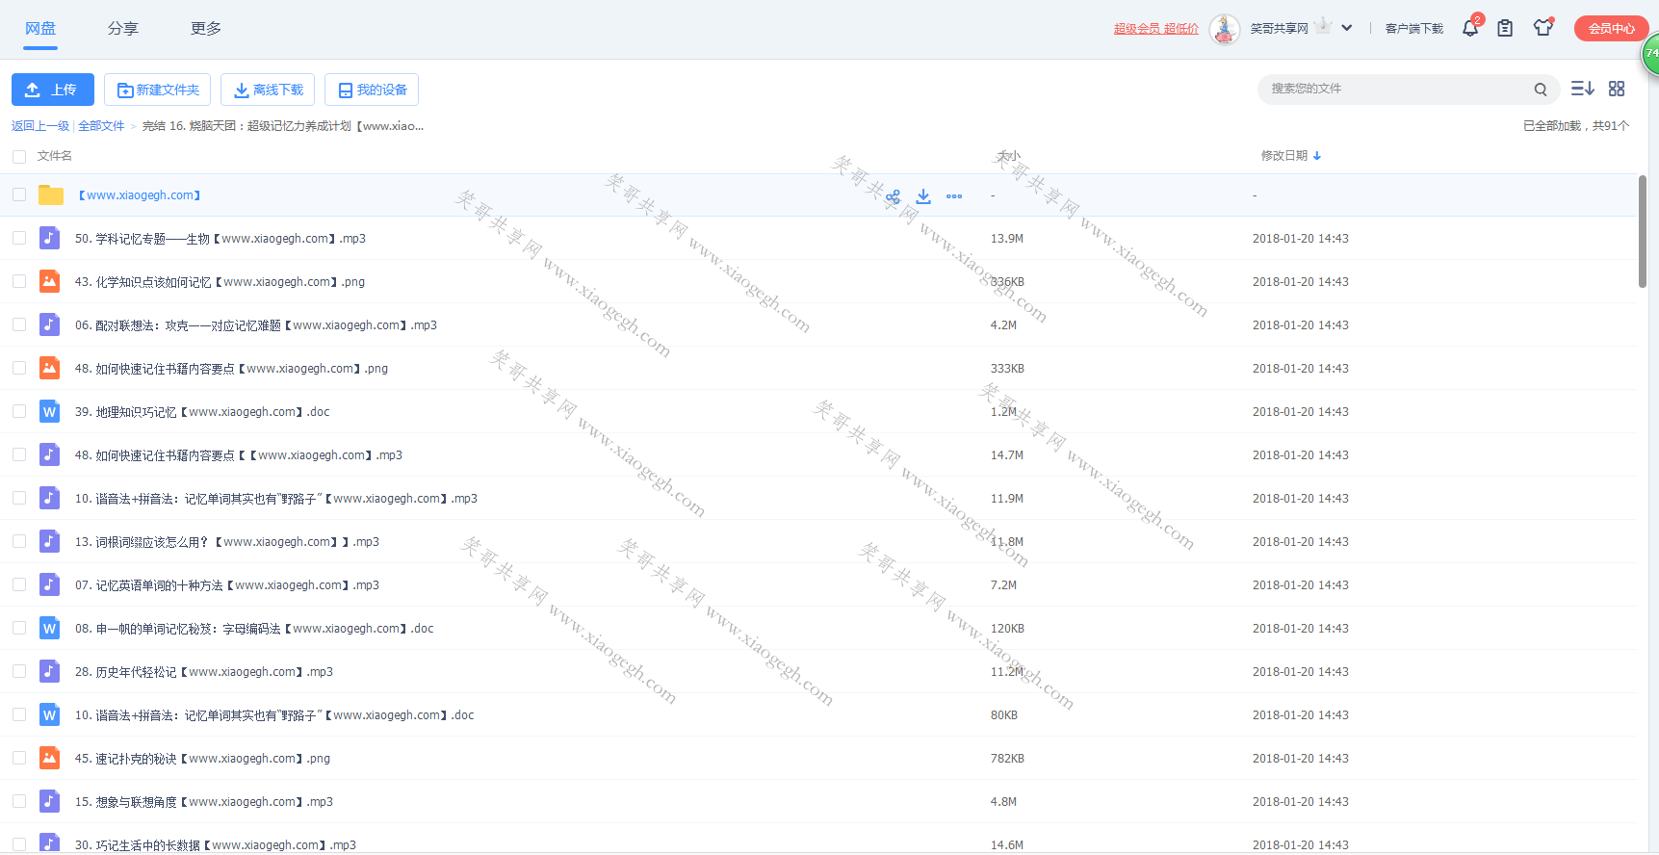Click the 全部文件 breadcrumb link
The width and height of the screenshot is (1659, 855).
101,126
